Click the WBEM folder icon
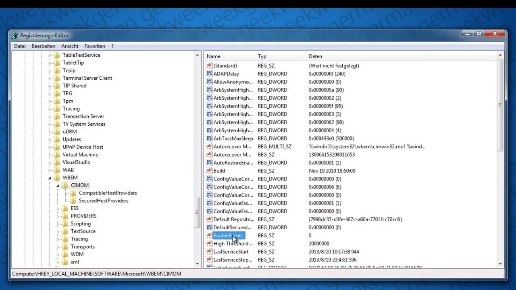Screen dimensions: 516x290 click(57, 178)
